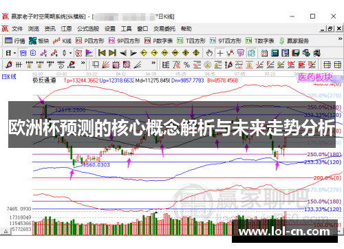Toggle the crosshair cursor tool
The image size is (344, 249).
click(220, 53)
